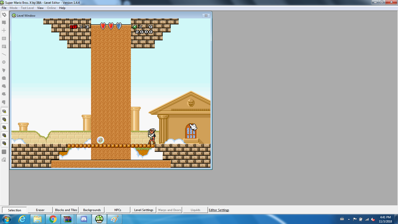
Task: Open the Blocks and Tiles tab
Action: pos(66,210)
